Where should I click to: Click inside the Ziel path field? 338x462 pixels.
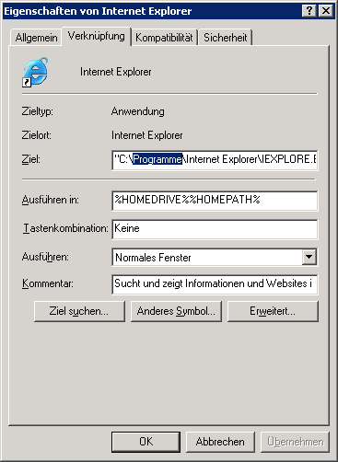pos(215,159)
